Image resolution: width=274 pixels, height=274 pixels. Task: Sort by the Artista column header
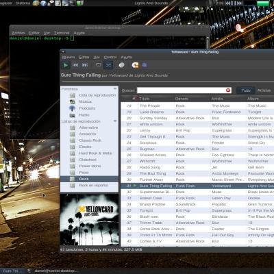click(x=228, y=99)
